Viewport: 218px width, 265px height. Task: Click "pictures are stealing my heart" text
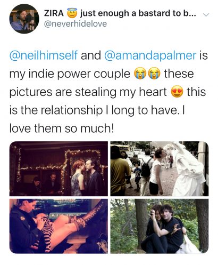[88, 92]
